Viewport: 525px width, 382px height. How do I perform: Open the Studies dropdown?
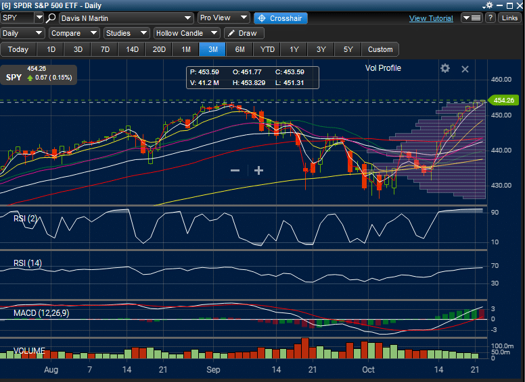click(127, 33)
